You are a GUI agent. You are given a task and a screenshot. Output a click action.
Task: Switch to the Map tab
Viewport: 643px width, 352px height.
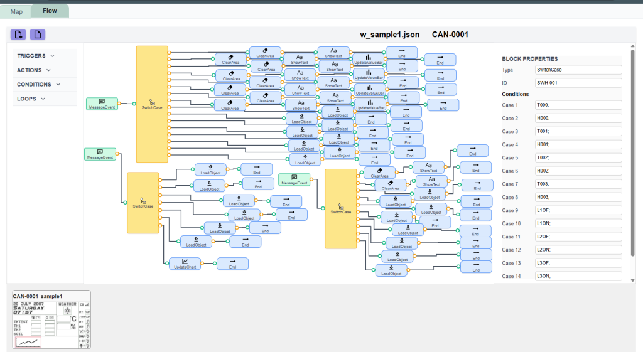(16, 11)
